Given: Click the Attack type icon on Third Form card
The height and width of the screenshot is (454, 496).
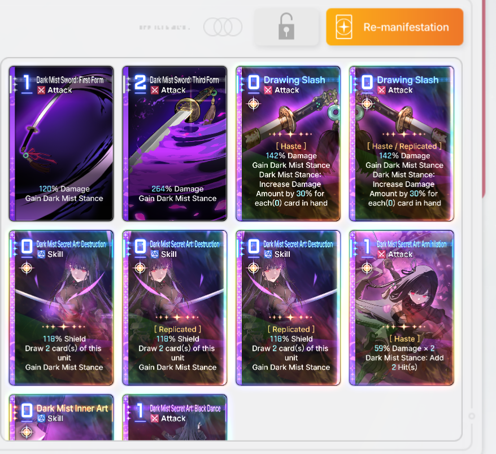Looking at the screenshot, I should [x=155, y=90].
